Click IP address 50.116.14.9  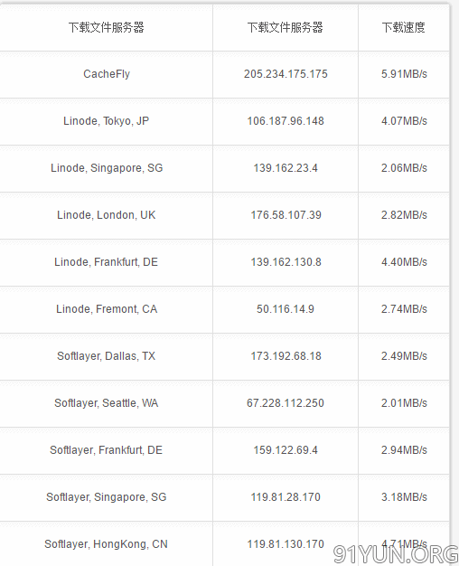point(286,309)
